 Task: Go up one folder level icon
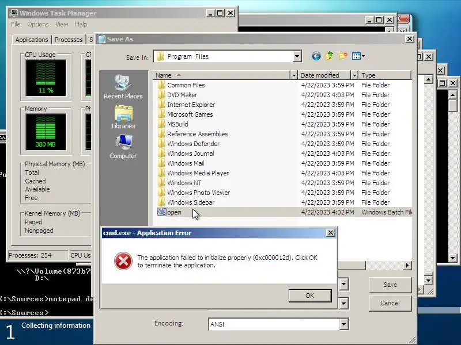pos(329,56)
